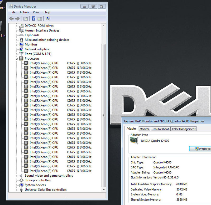The image size is (211, 205).
Task: Collapse the Processors node
Action: pos(17,59)
